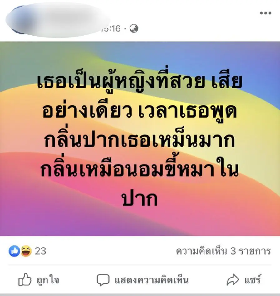Click the post line เธอเป็นผู้หญิงที่สวย เสีย
Screen dimensions: 280x296
point(140,82)
